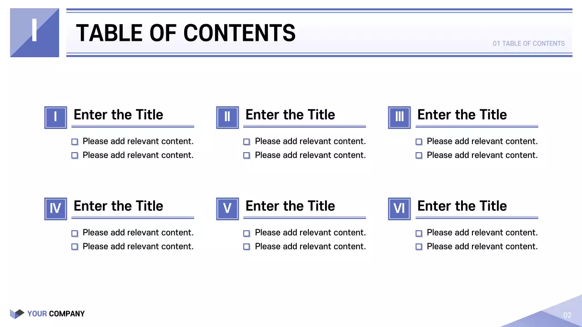Click the Roman numeral II box

[x=227, y=117]
